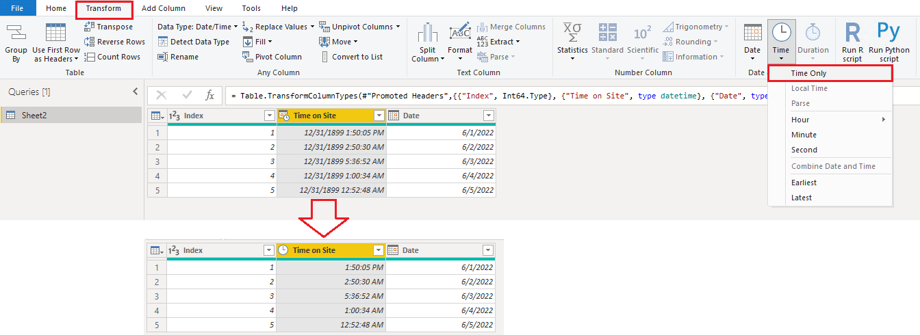
Task: Open the Format text tool
Action: click(460, 42)
